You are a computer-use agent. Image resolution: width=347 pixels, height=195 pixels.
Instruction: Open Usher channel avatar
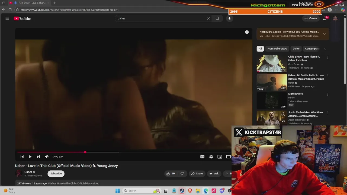(19, 173)
